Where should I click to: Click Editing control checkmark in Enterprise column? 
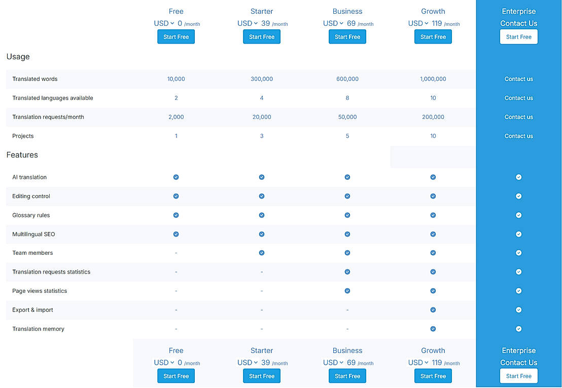point(518,196)
